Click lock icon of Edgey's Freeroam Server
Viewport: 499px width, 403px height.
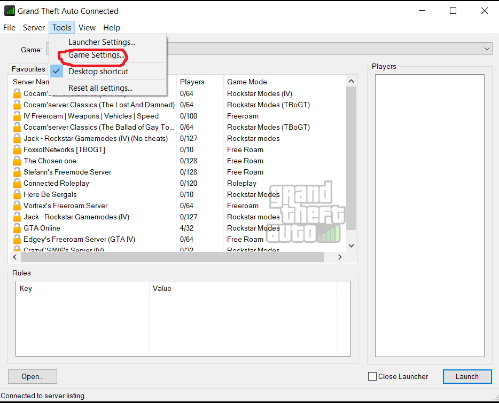[x=17, y=240]
